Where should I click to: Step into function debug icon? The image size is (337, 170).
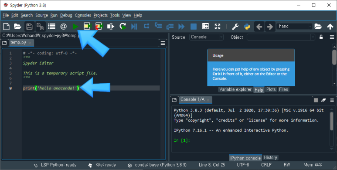[x=158, y=26]
